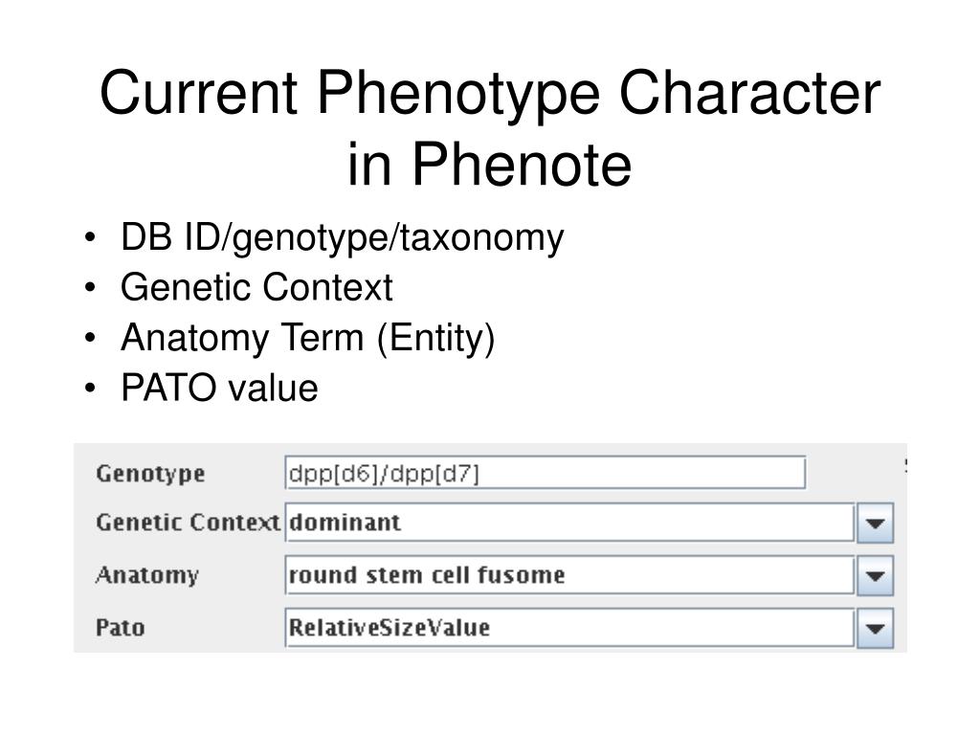Click the bullet marker before Anatomy Term
This screenshot has height=735, width=980.
[x=91, y=338]
